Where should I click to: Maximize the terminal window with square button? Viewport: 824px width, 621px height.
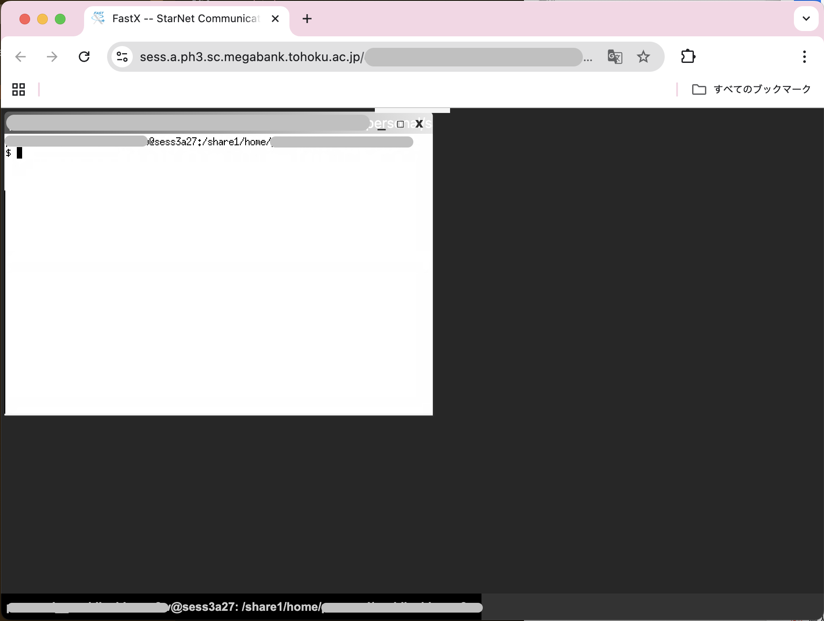(400, 124)
